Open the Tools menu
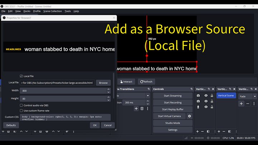 click(67, 11)
